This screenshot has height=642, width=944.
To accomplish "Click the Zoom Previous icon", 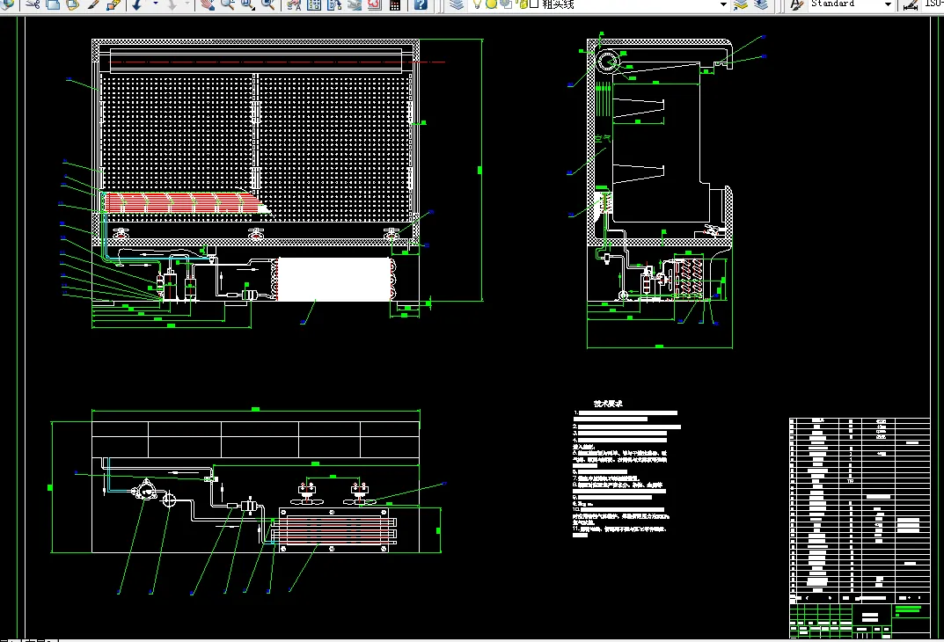I will coord(268,4).
